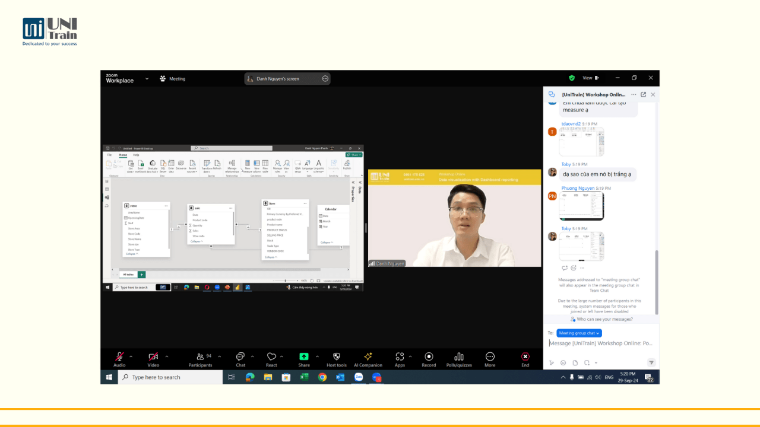Add reaction under Toby's last message

[574, 268]
